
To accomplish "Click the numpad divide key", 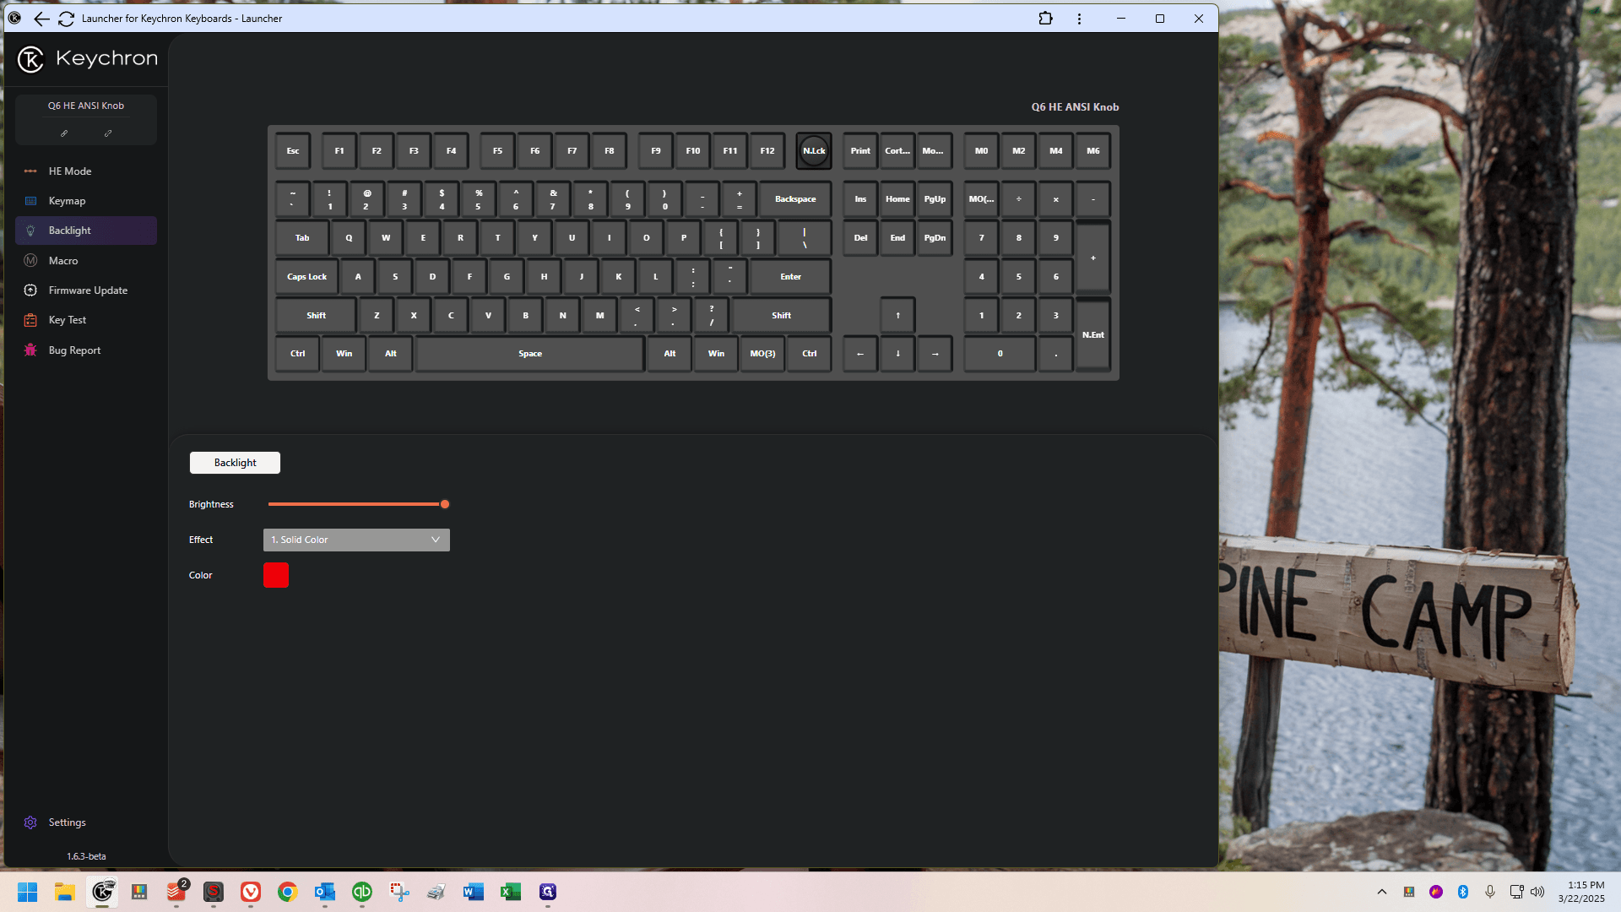I will [x=1018, y=199].
